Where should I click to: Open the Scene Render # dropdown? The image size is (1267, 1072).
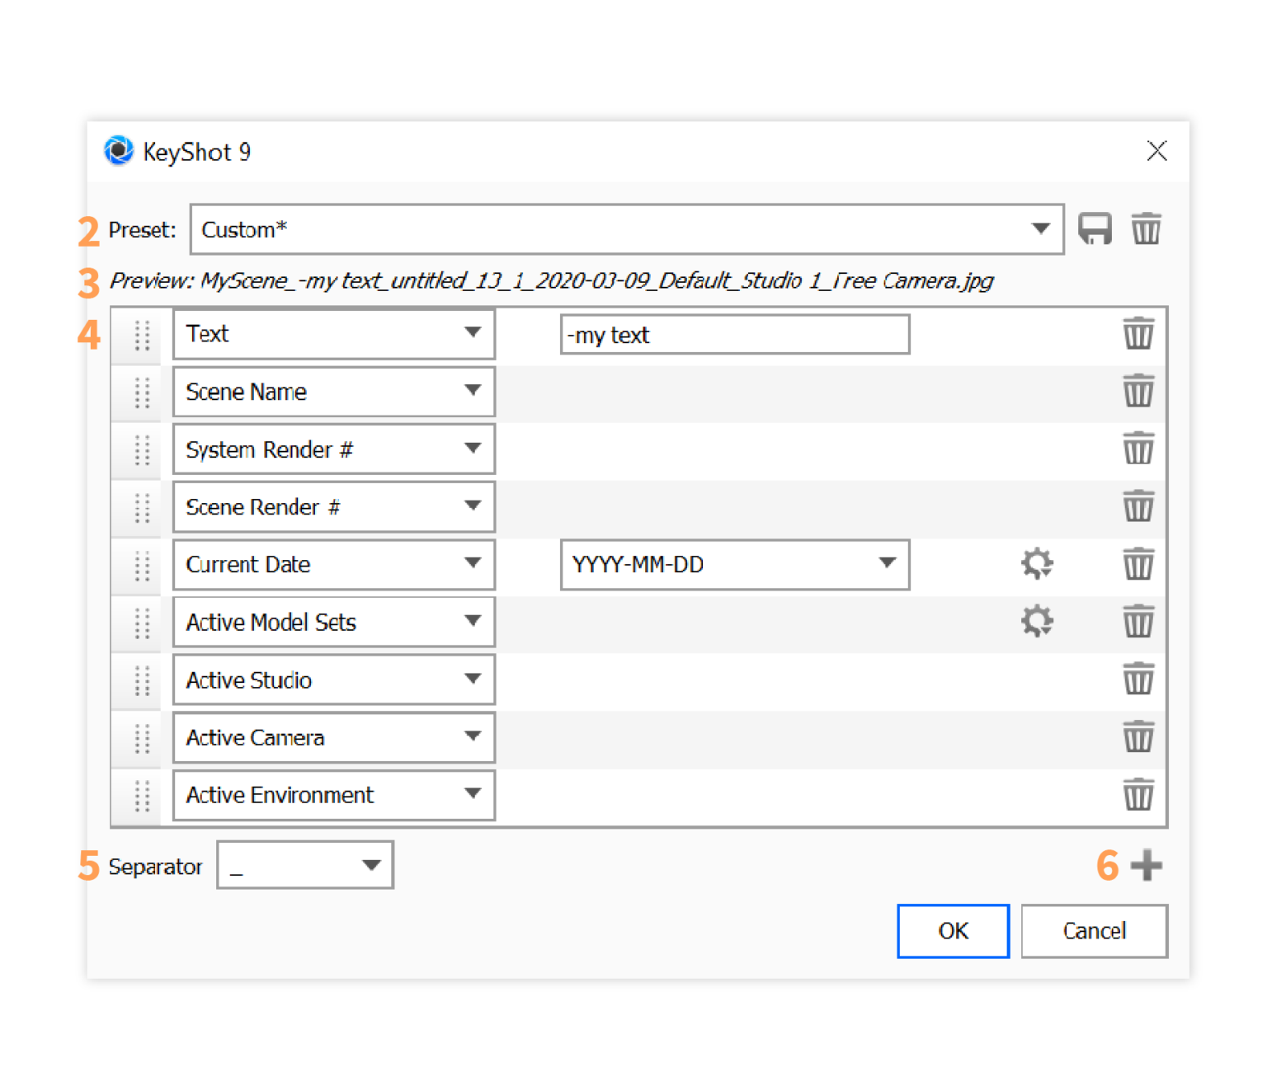(472, 506)
